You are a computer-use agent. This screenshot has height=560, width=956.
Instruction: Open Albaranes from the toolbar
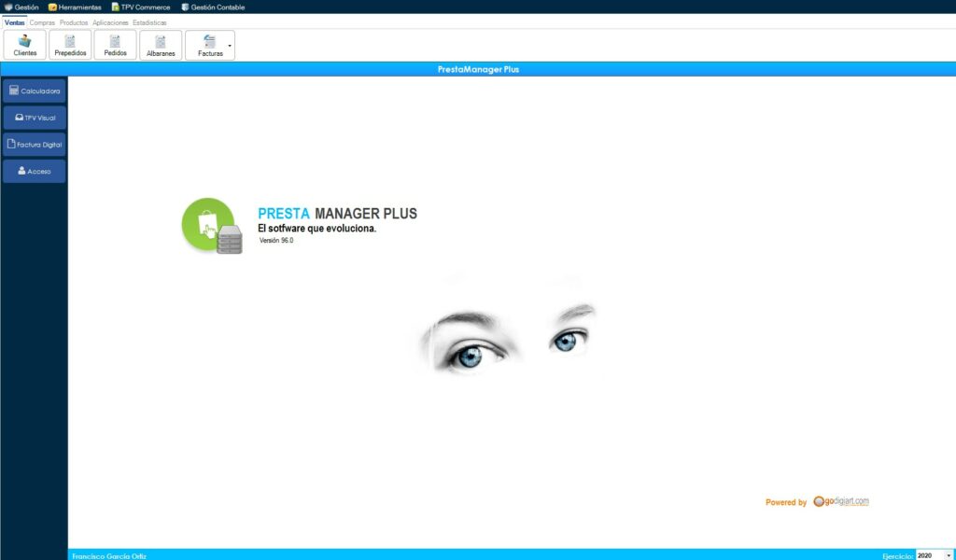(161, 45)
